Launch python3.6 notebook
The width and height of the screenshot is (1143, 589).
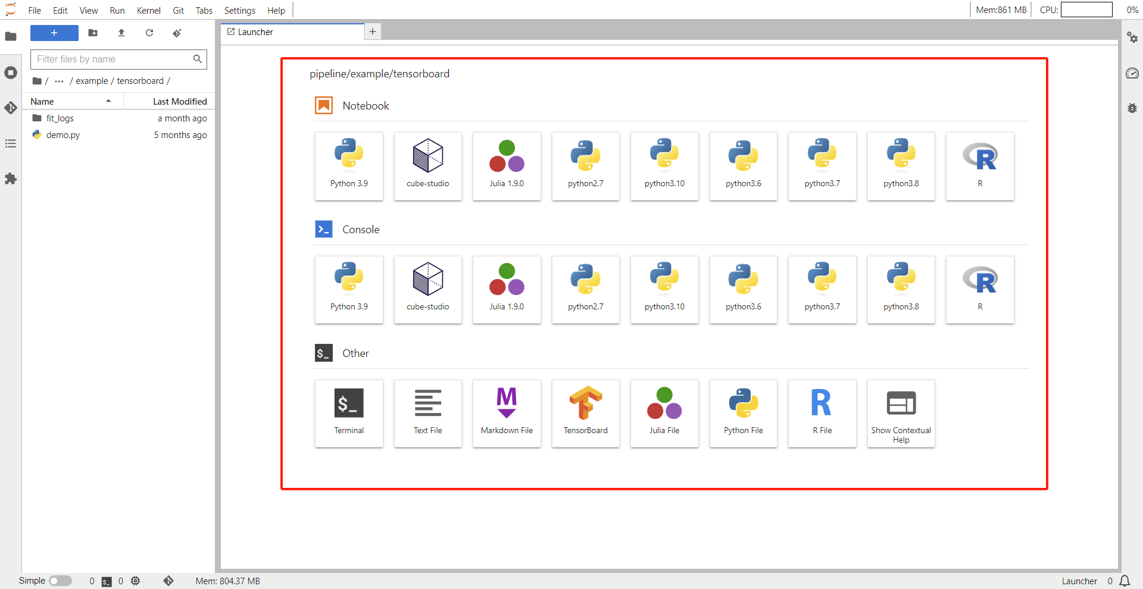pos(744,166)
